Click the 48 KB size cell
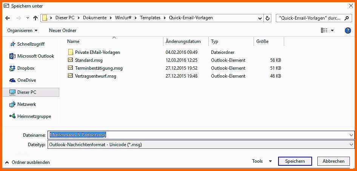The height and width of the screenshot is (171, 357). tap(275, 76)
